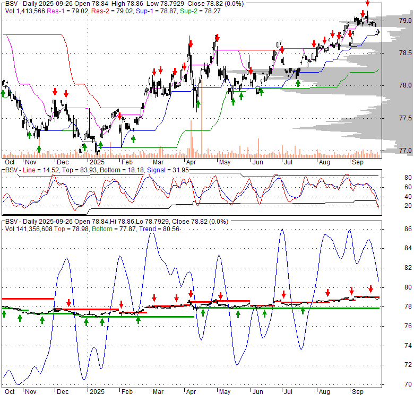Screen dimensions: 414x395
Task: Click the 84 label on the trend axis
Action: coord(408,248)
